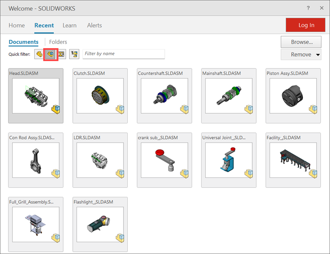Viewport: 330px width, 254px height.
Task: Show the Documents list
Action: (x=24, y=42)
